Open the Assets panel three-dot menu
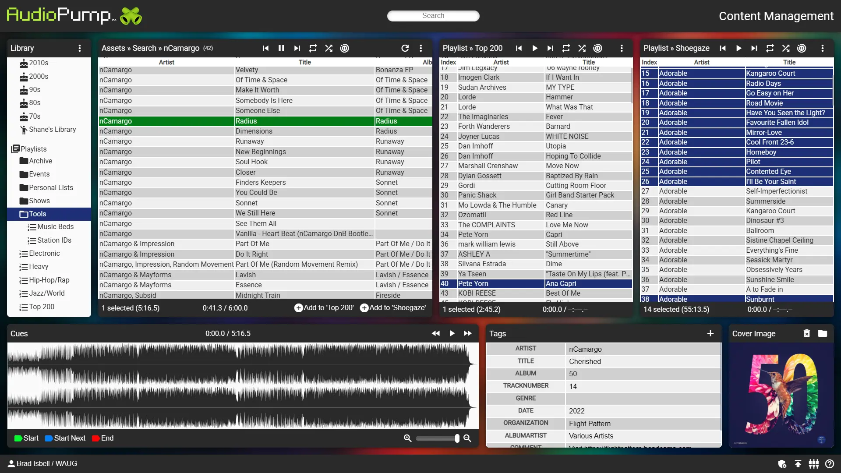Screen dimensions: 841x473 tap(421, 48)
